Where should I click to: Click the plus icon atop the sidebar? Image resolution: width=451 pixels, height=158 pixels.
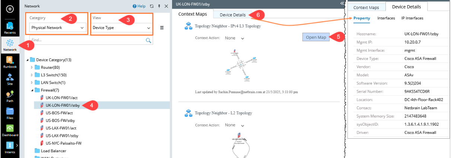(x=10, y=9)
